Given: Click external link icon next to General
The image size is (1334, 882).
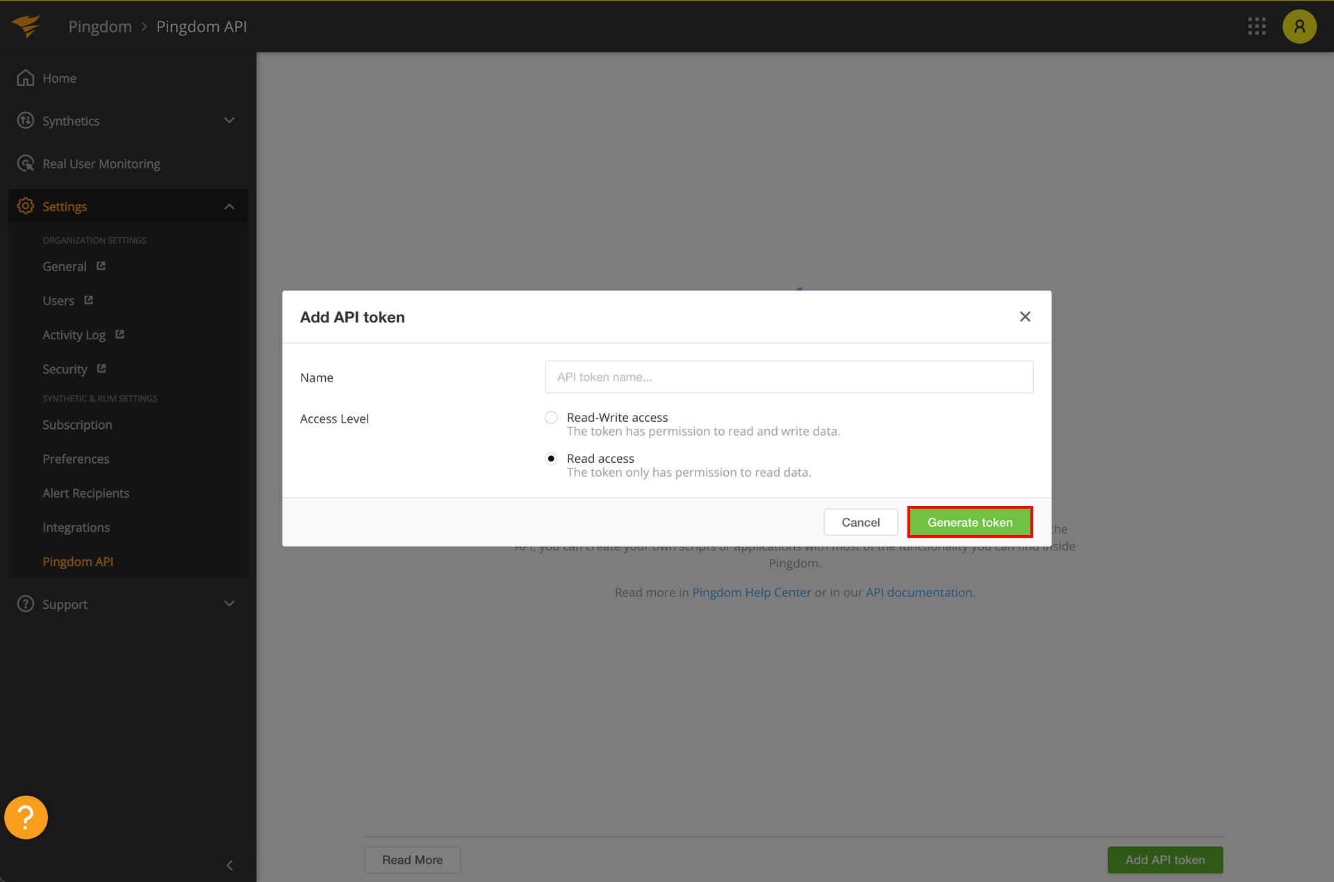Looking at the screenshot, I should [x=101, y=266].
